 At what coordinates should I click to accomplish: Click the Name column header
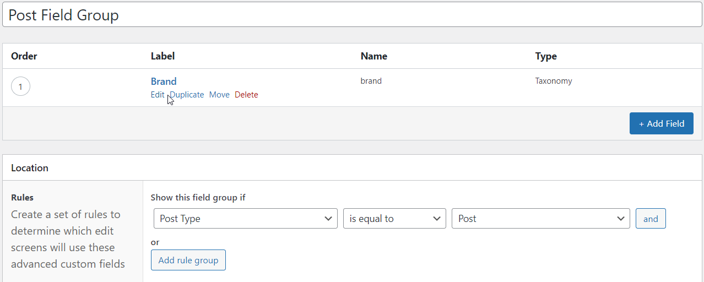[x=374, y=56]
